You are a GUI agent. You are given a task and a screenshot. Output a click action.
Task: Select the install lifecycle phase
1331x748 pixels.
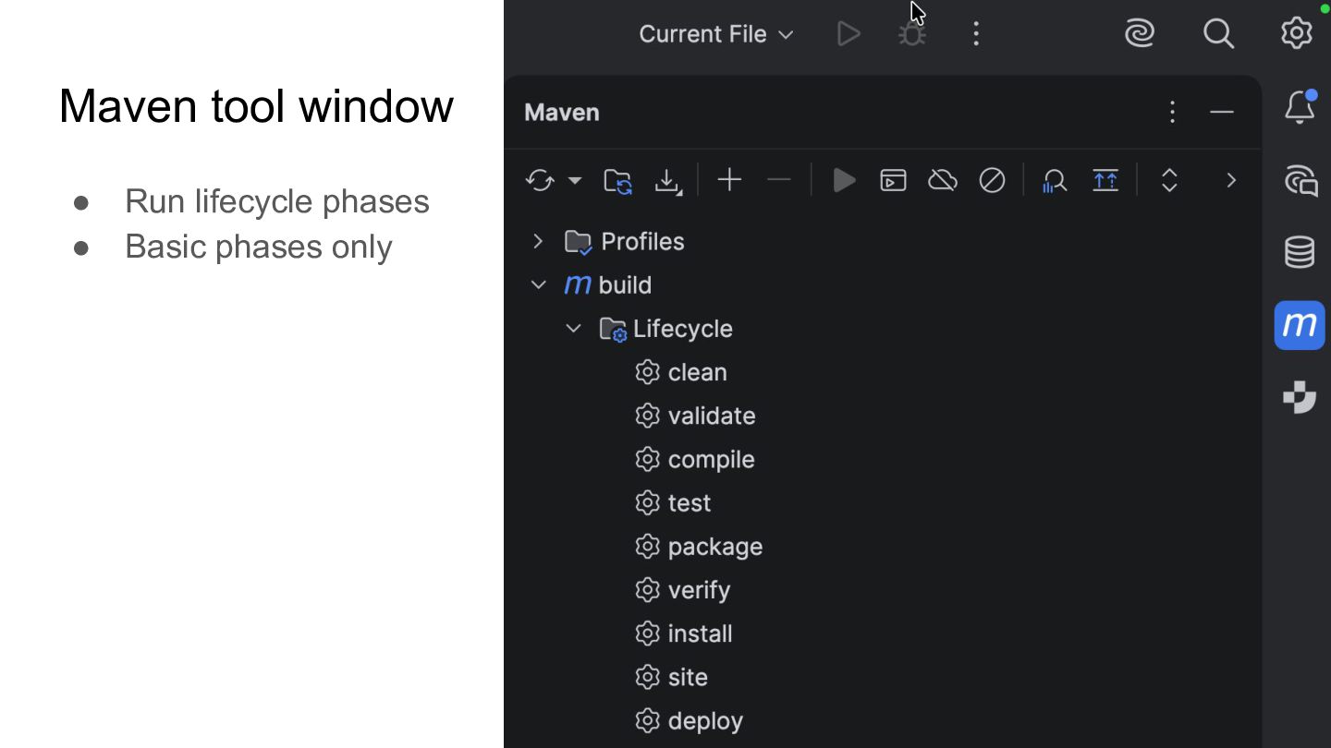click(700, 633)
